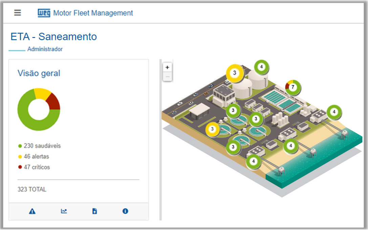Click the Administrador role label
This screenshot has width=368, height=230.
45,49
